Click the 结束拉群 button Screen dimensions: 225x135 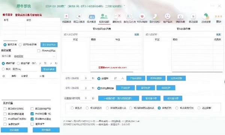(x=166, y=88)
